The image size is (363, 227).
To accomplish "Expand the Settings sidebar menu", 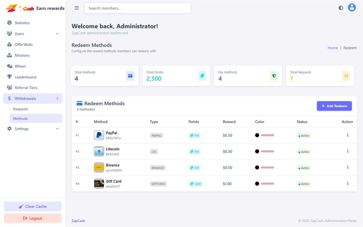I will (x=33, y=129).
